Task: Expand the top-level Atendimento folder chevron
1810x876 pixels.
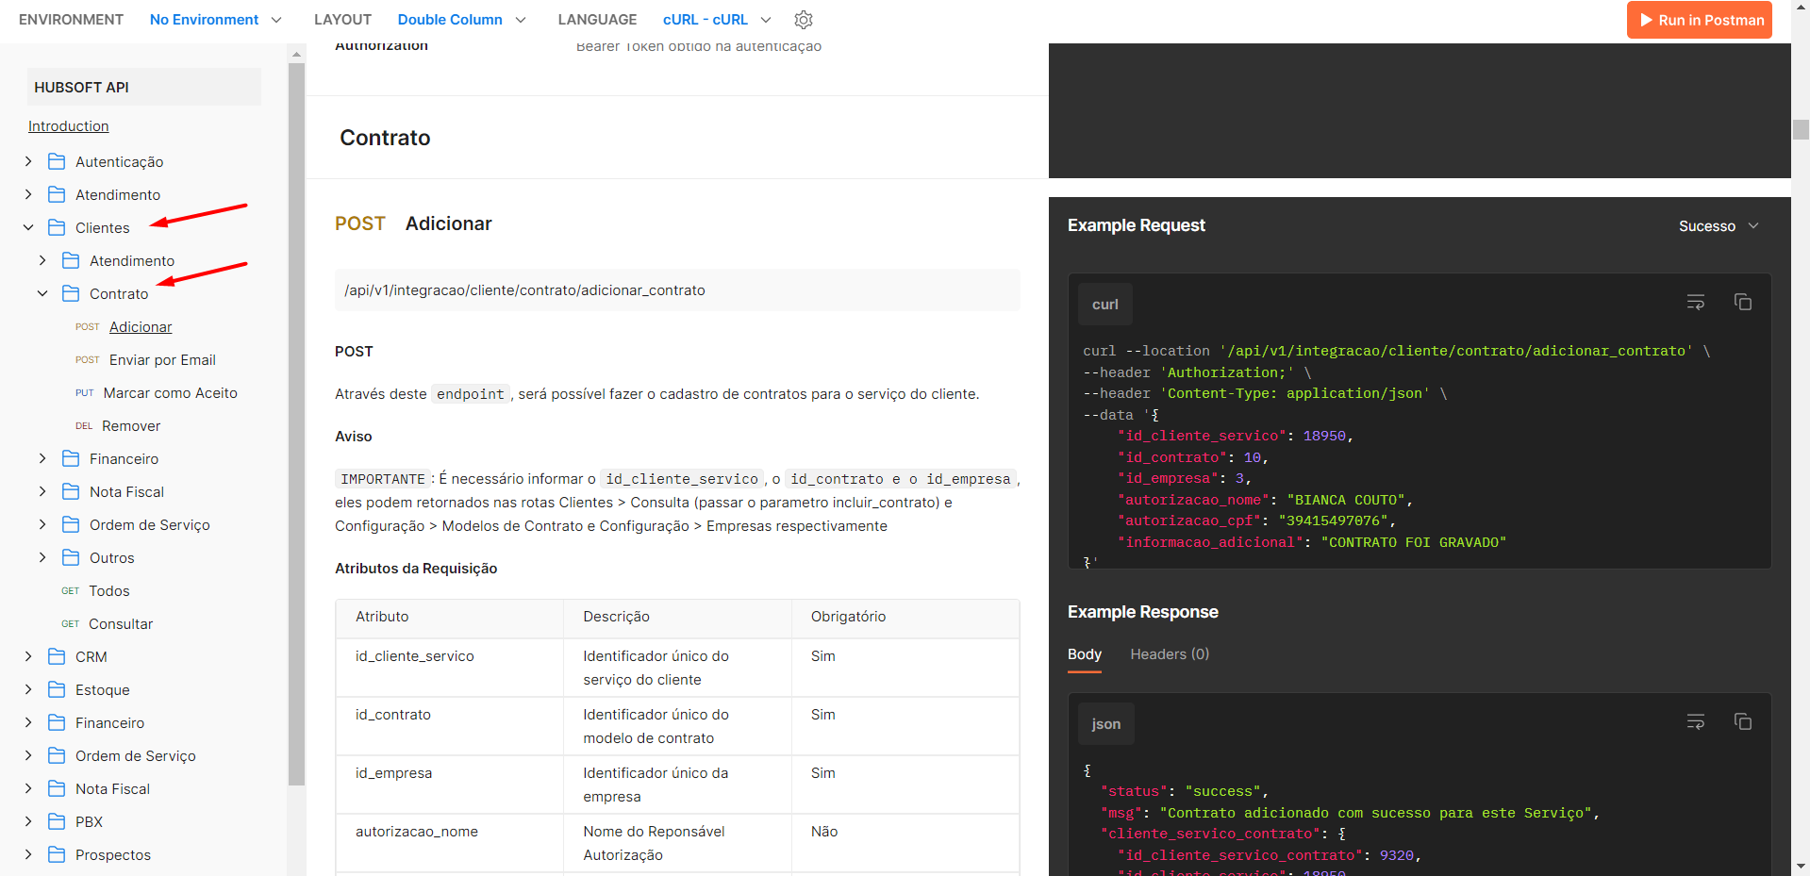Action: click(x=28, y=194)
